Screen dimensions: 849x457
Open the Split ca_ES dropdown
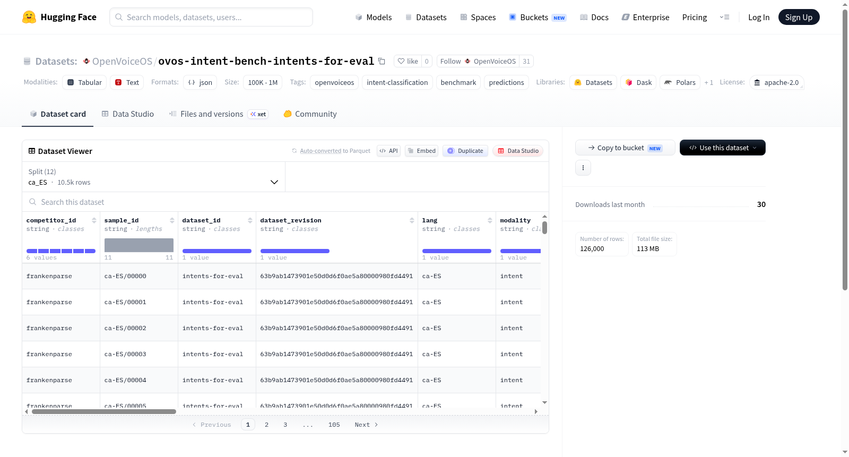[x=153, y=177]
